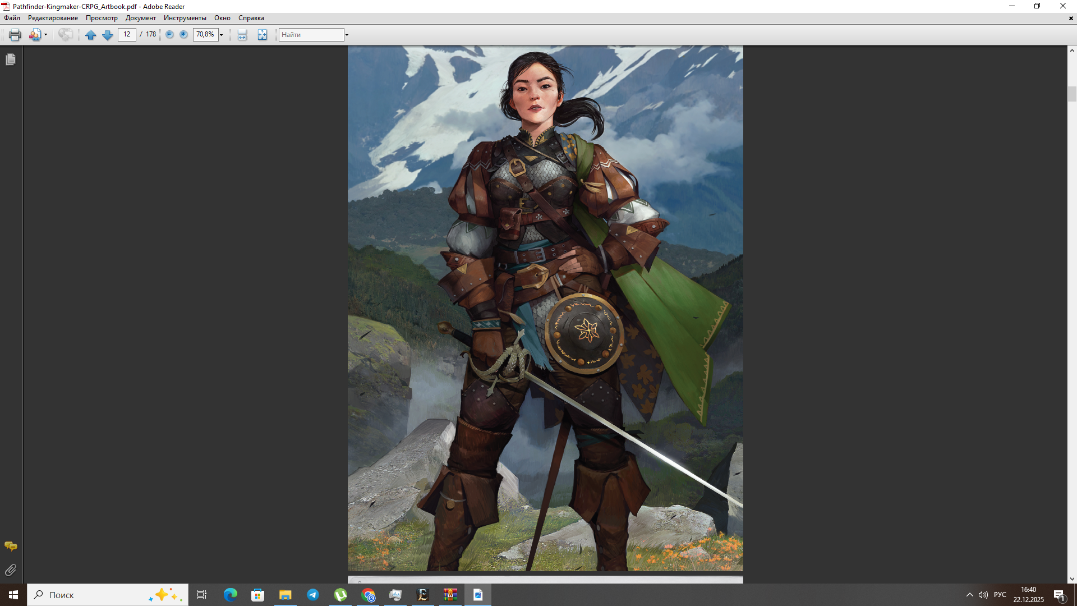The width and height of the screenshot is (1077, 606).
Task: Open the Файл menu
Action: (12, 18)
